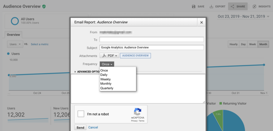The height and width of the screenshot is (131, 273).
Task: Set chart granularity to Hourly
Action: [233, 44]
